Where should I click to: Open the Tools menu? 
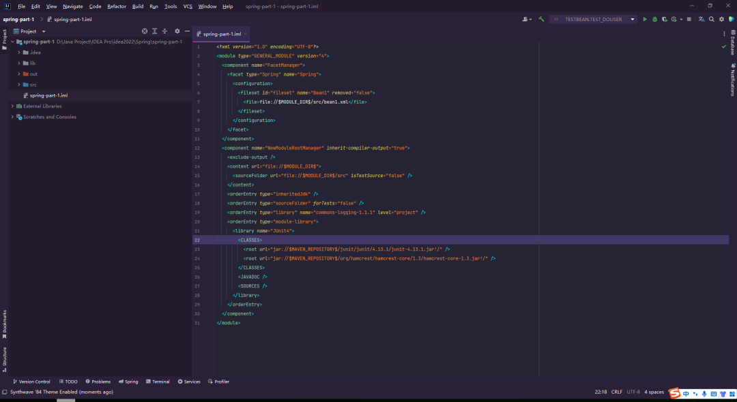click(171, 7)
